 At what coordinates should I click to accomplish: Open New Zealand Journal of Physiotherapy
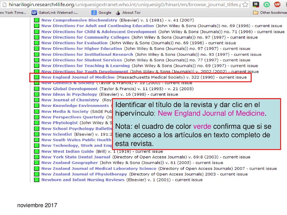click(x=84, y=174)
